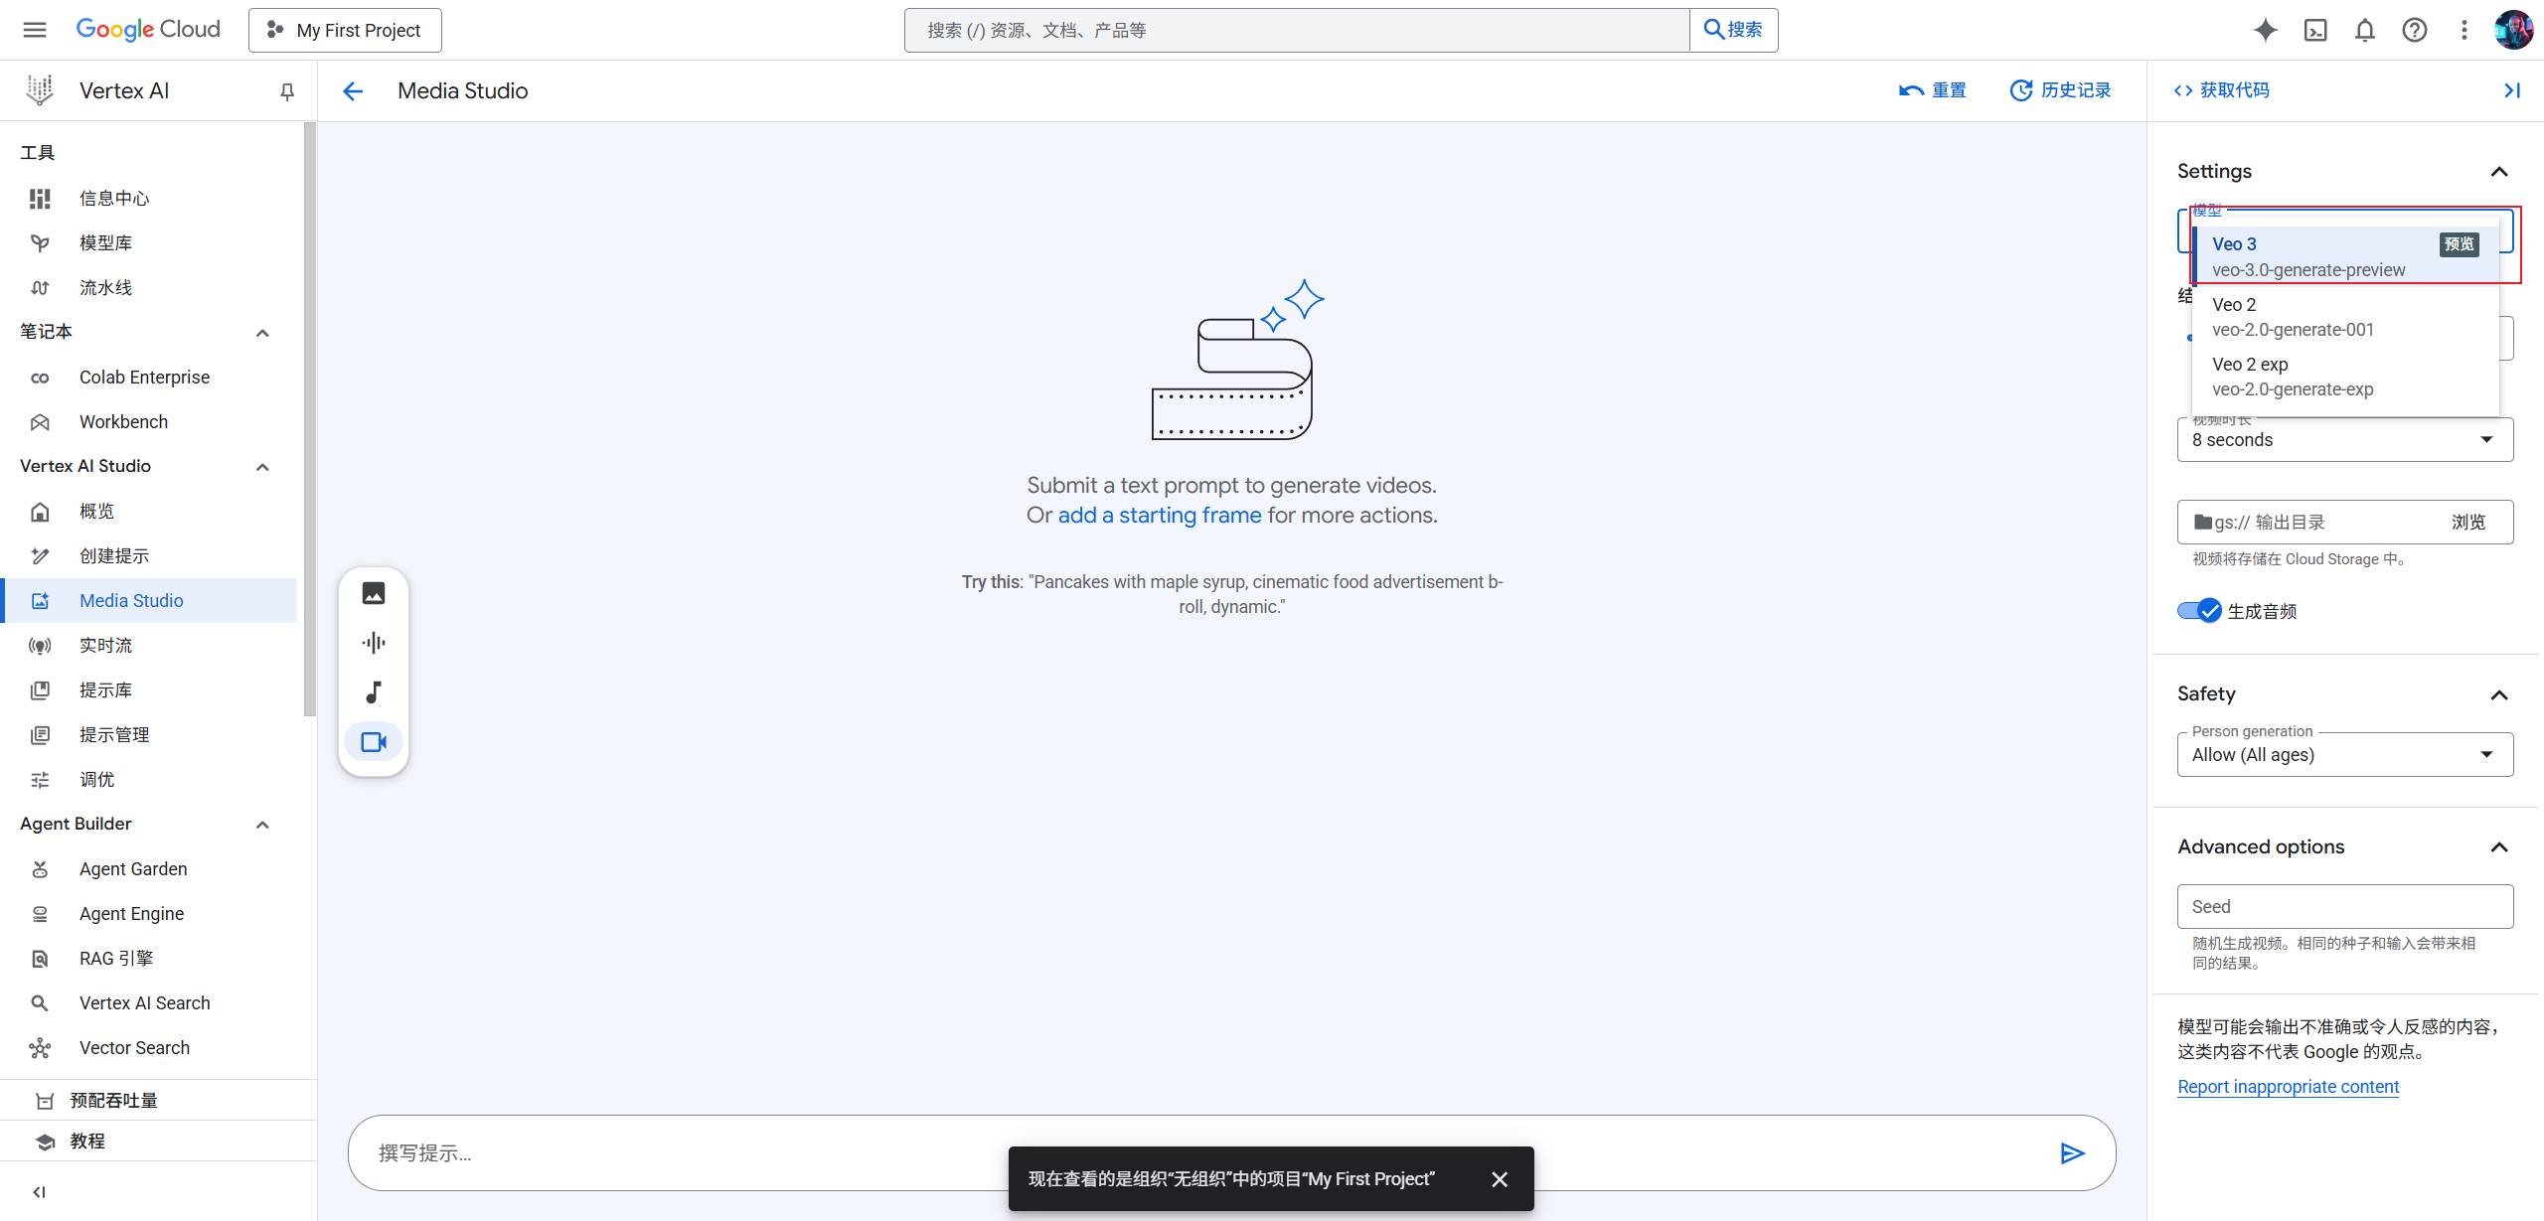Focus the Seed input field
The image size is (2544, 1221).
coord(2345,907)
